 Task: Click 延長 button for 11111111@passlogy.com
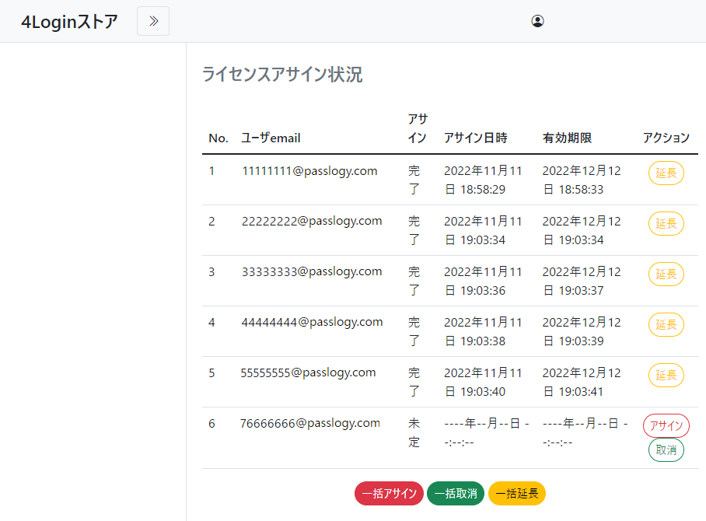666,173
